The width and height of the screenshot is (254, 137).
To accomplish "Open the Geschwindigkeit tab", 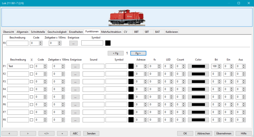I will click(x=57, y=32).
